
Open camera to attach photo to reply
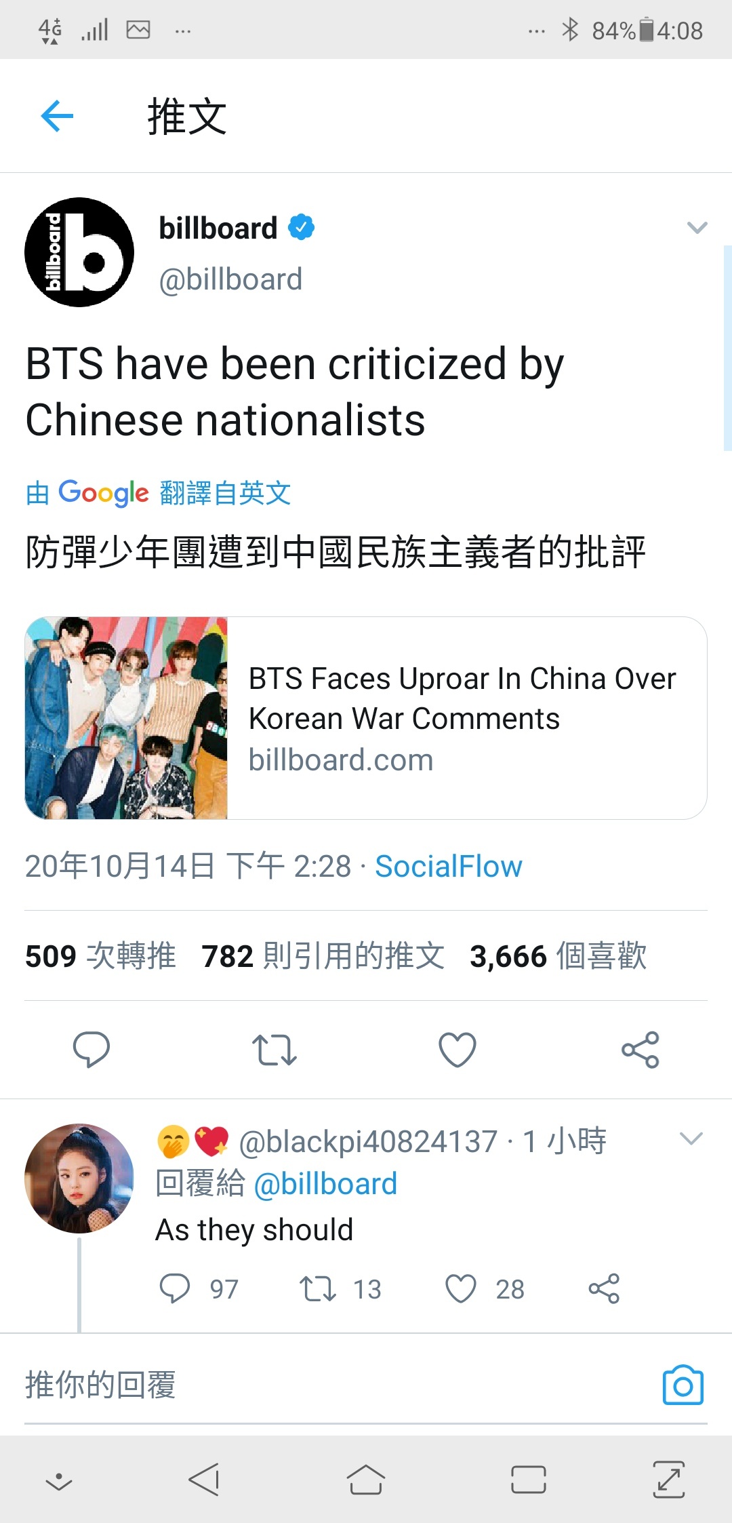tap(683, 1385)
